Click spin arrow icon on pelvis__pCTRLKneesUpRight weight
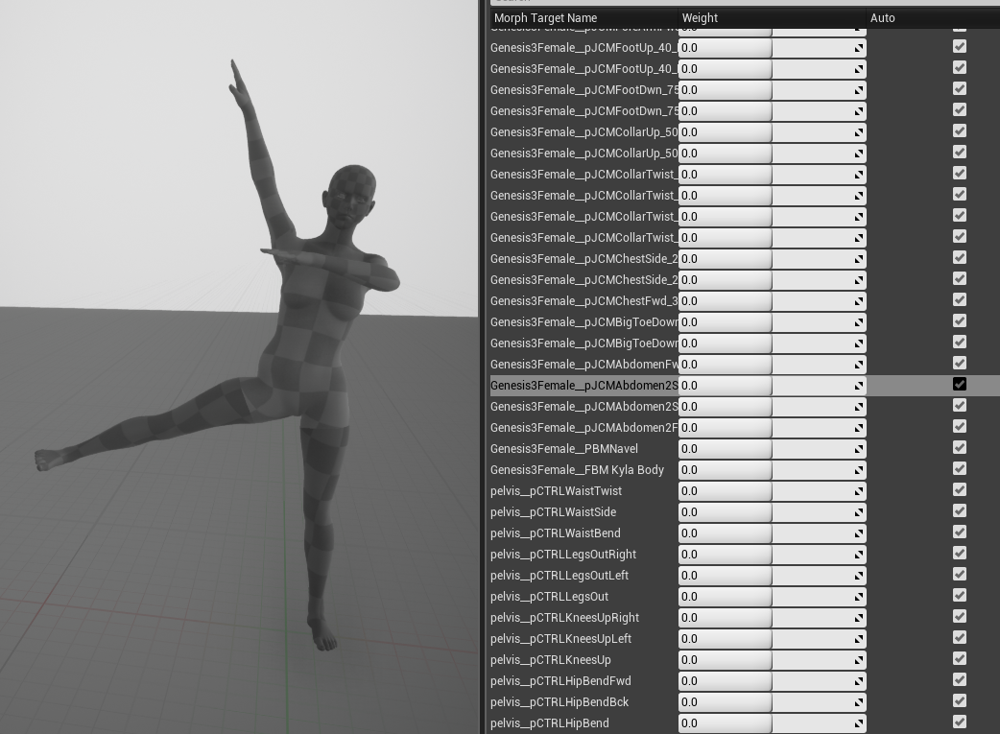 (859, 618)
